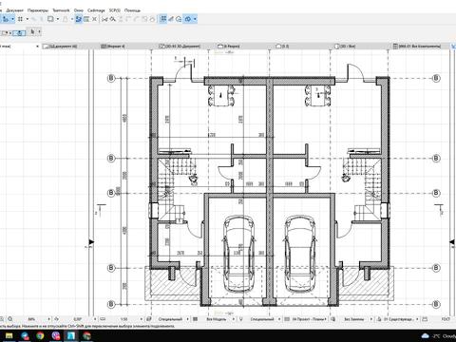456x342 pixels.
Task: Open the Параметры menu
Action: click(x=38, y=10)
